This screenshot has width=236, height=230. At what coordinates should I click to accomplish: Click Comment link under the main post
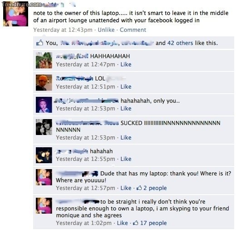(133, 30)
